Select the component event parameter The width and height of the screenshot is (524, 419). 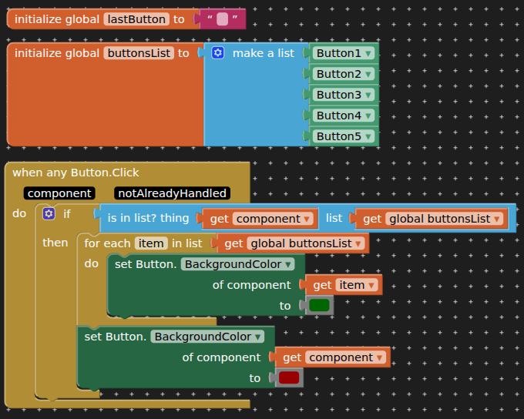pos(59,193)
